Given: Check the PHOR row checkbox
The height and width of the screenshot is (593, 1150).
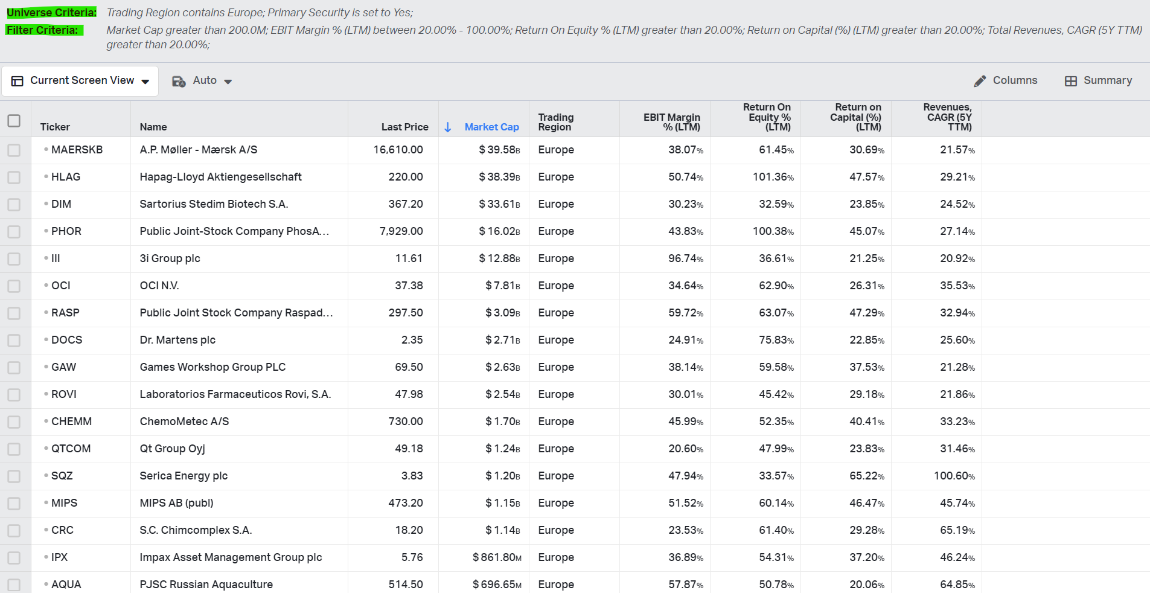Looking at the screenshot, I should [x=14, y=232].
